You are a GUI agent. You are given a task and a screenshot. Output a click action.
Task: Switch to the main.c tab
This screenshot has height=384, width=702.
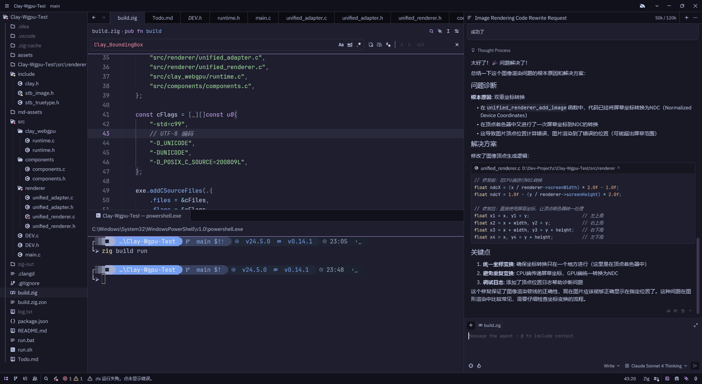[263, 18]
